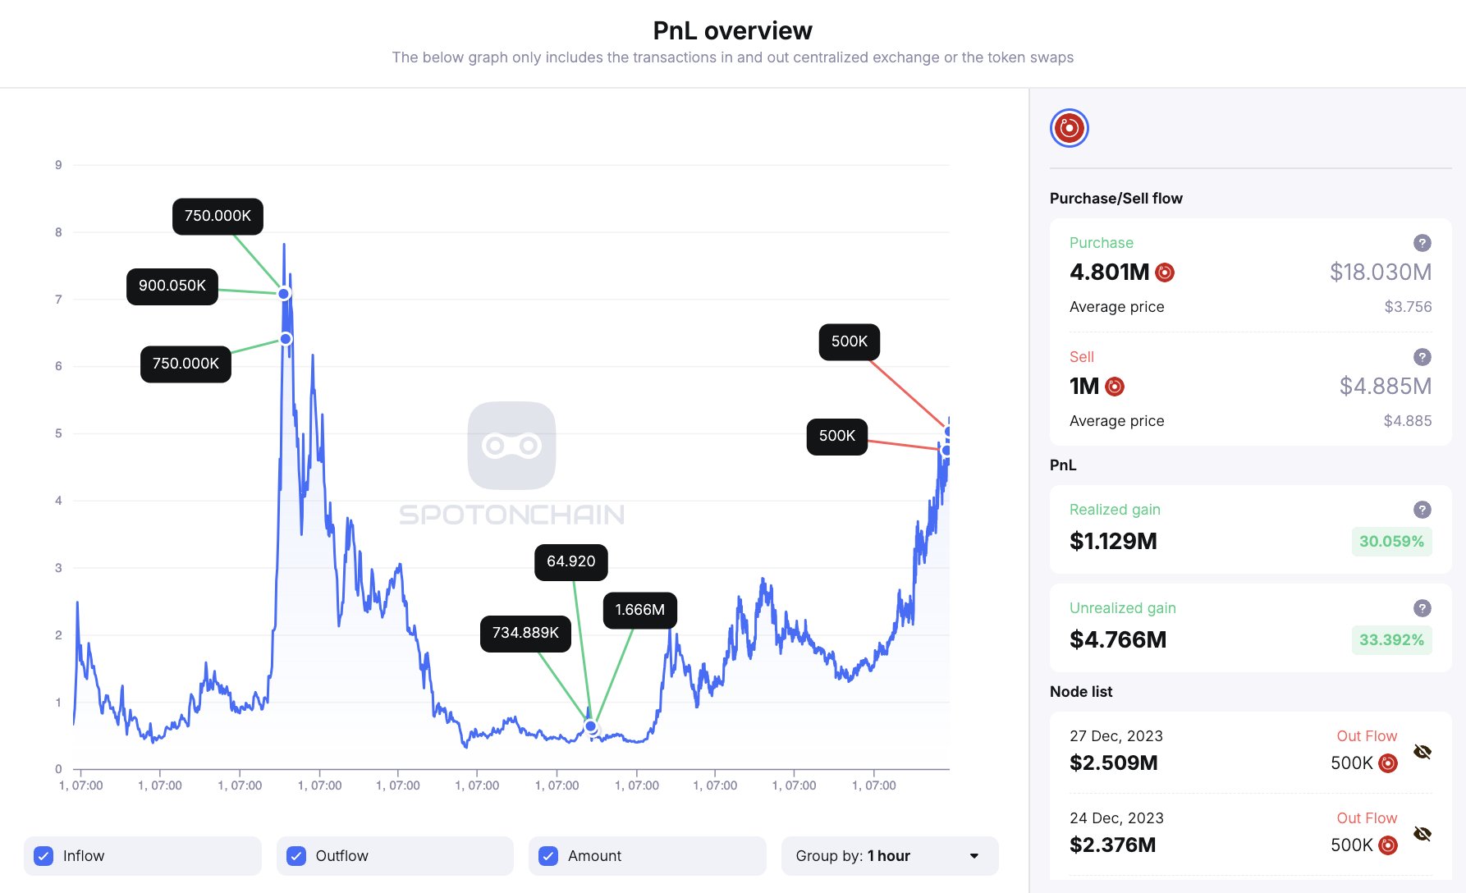Uncheck the Outflow checkbox
1466x893 pixels.
(296, 856)
